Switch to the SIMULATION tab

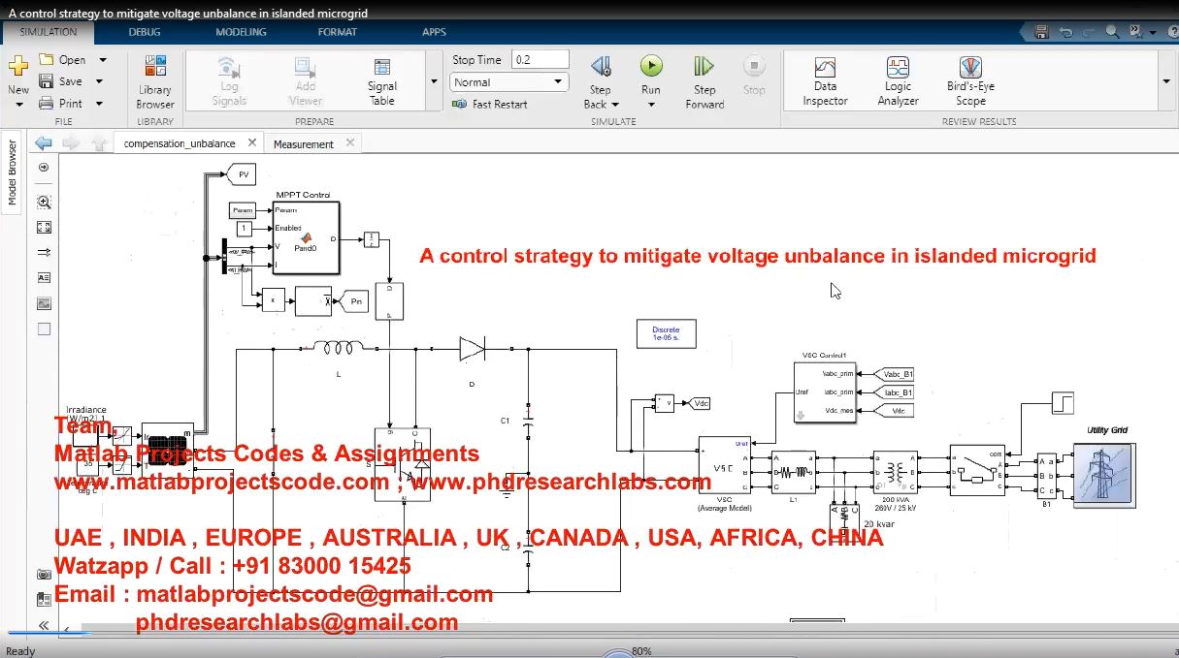(x=49, y=32)
